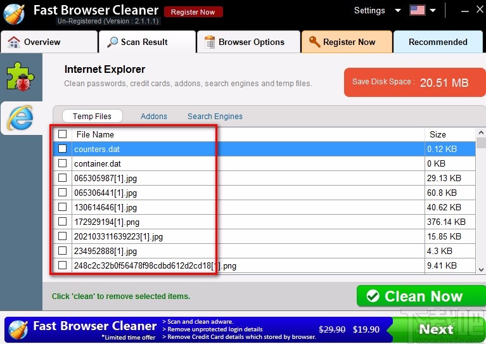This screenshot has height=344, width=486.
Task: Click scroll down arrow of file list
Action: point(481,270)
